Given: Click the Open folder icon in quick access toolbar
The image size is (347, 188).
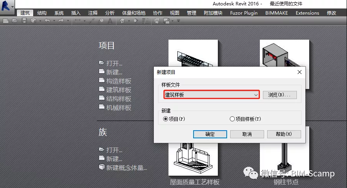Looking at the screenshot, I should [15, 21].
